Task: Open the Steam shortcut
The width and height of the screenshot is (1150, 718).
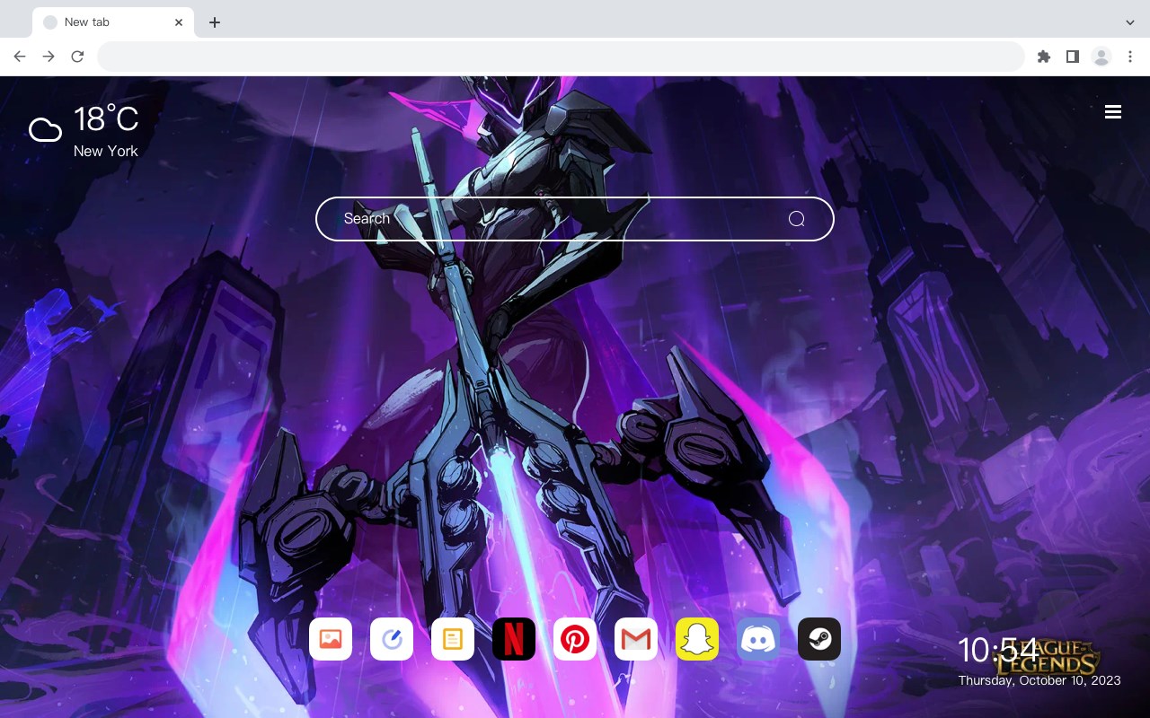Action: (x=819, y=639)
